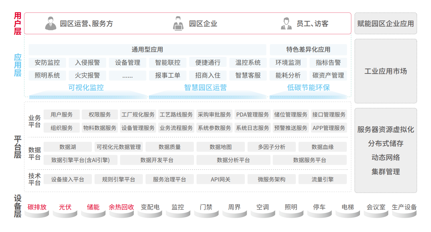Select the API网关 technology block
This screenshot has height=232, width=431.
click(x=221, y=179)
